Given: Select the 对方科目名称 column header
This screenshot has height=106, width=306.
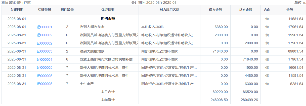Looking at the screenshot, I should pyautogui.click(x=169, y=10).
